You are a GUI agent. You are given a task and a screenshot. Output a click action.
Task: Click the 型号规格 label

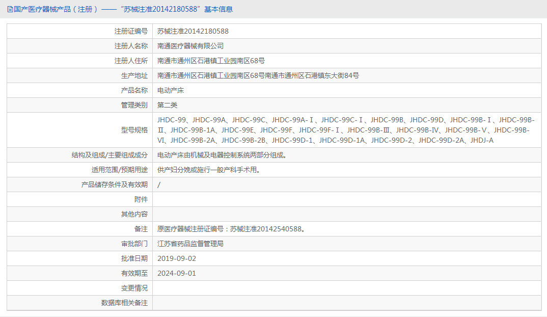pos(134,130)
